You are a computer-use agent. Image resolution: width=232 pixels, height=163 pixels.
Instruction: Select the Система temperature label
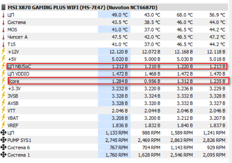(17, 22)
